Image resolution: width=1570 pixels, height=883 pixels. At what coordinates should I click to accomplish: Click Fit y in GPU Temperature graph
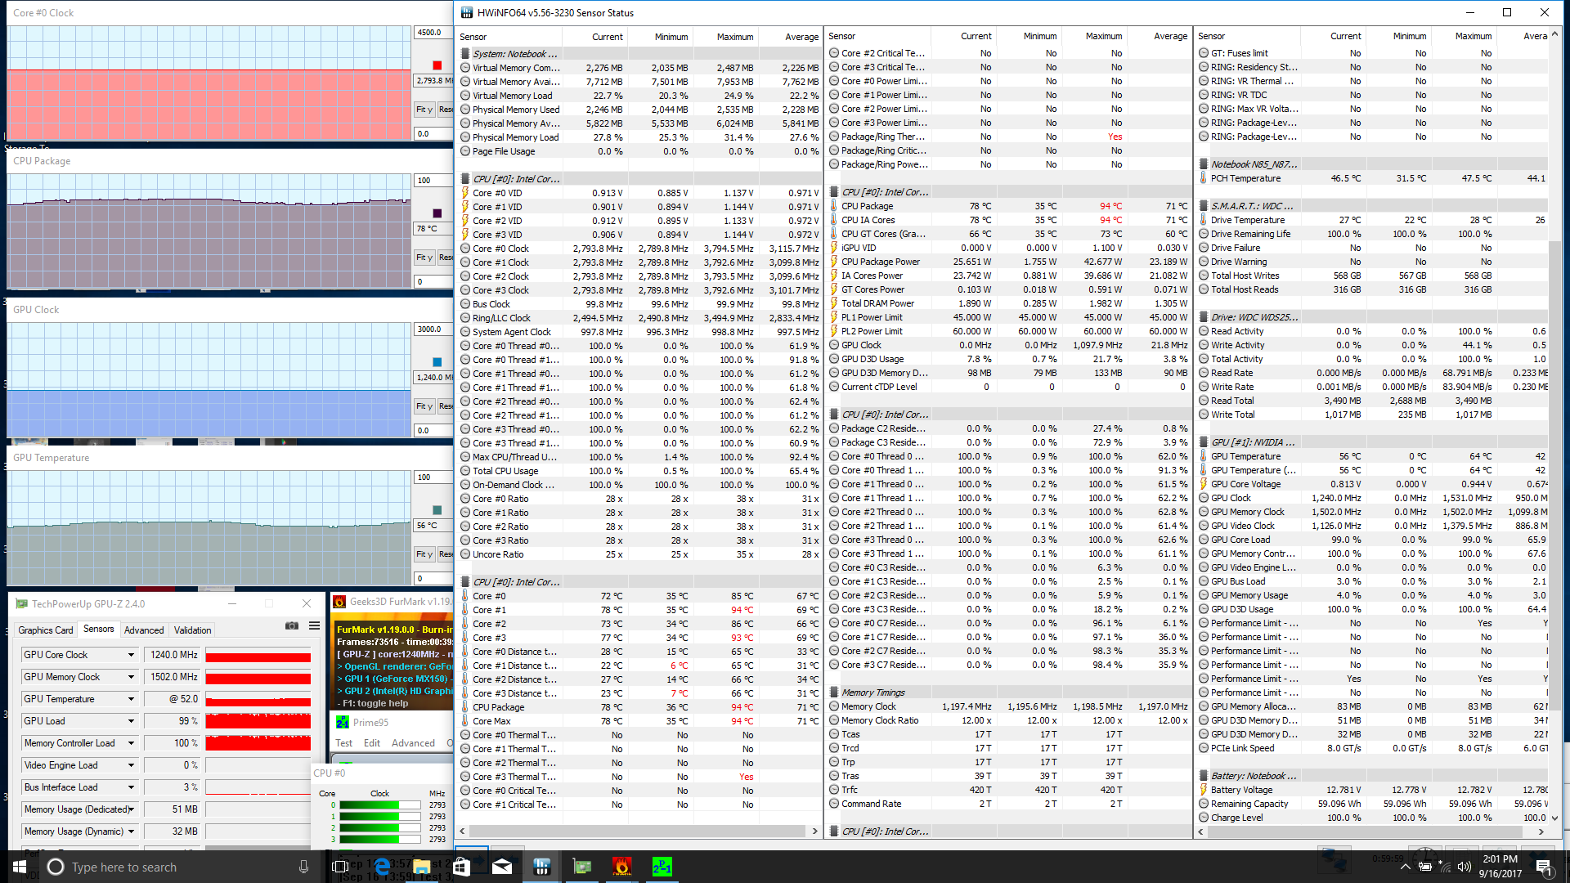424,554
